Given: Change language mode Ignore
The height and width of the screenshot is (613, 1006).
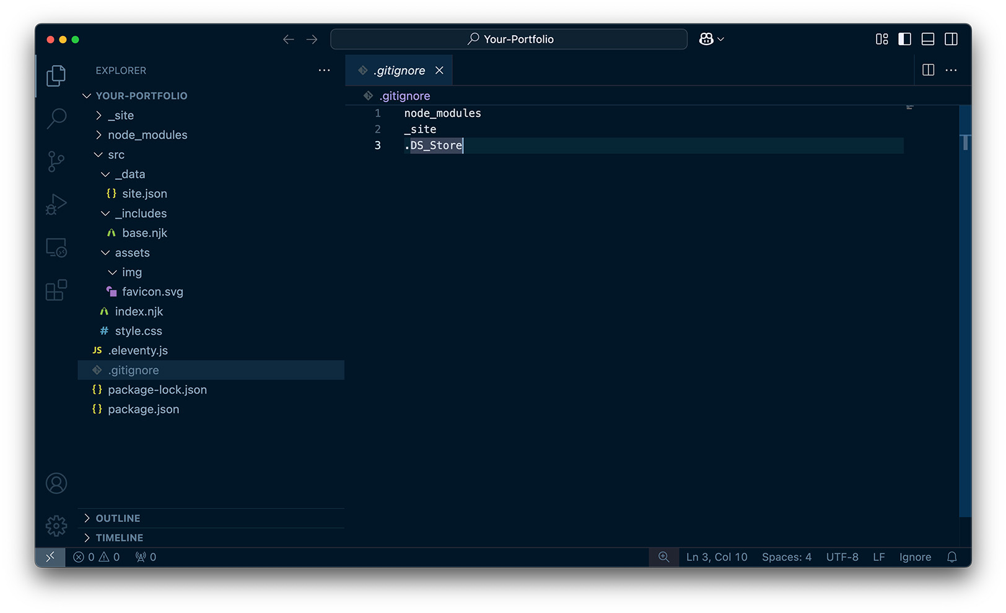Looking at the screenshot, I should pos(915,557).
